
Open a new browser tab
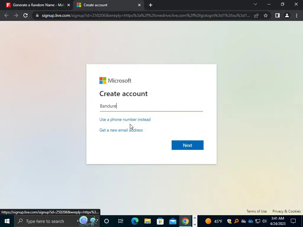coord(151,5)
